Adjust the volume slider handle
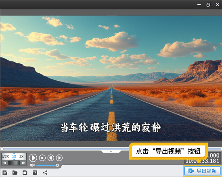222x177 pixels. [57, 165]
